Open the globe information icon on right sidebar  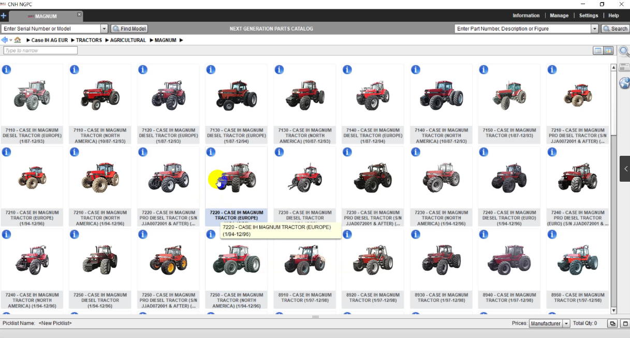tap(624, 83)
